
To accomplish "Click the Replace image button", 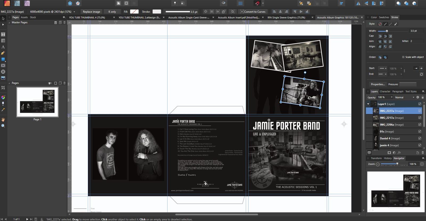I will 91,12.
